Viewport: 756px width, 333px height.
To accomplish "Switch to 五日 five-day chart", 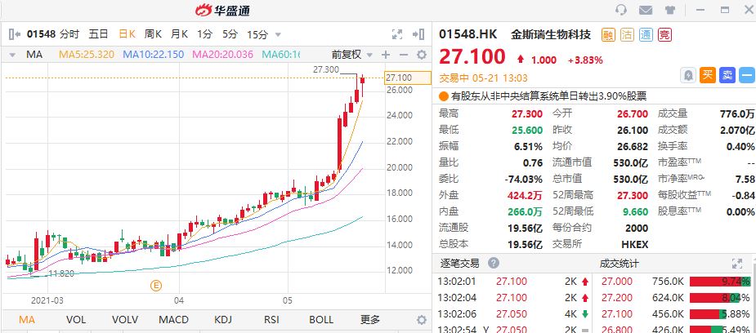I will pos(98,34).
